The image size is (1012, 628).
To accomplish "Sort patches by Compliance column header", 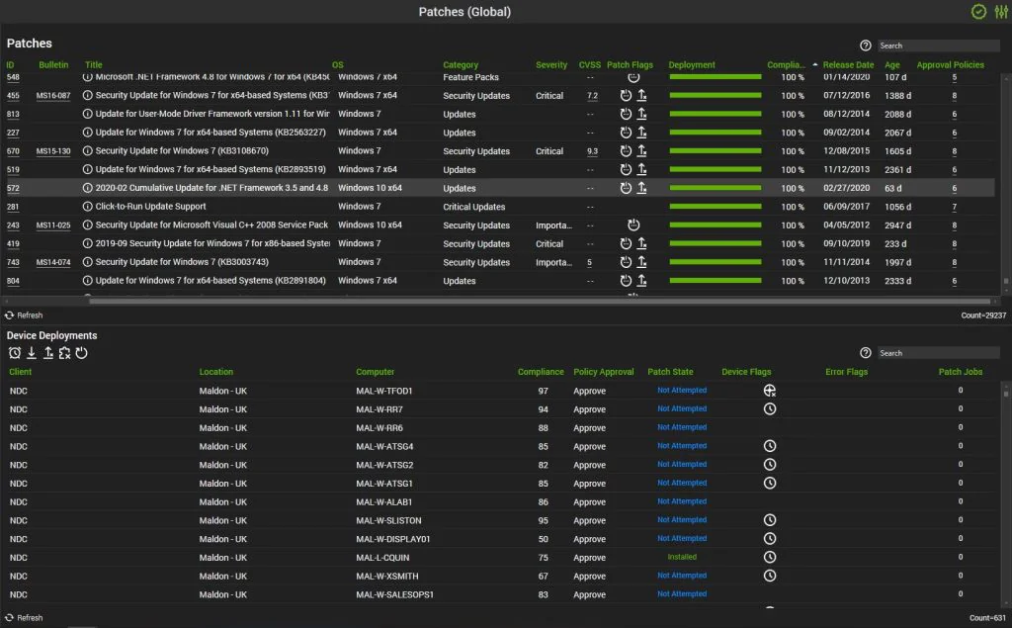I will tap(786, 64).
